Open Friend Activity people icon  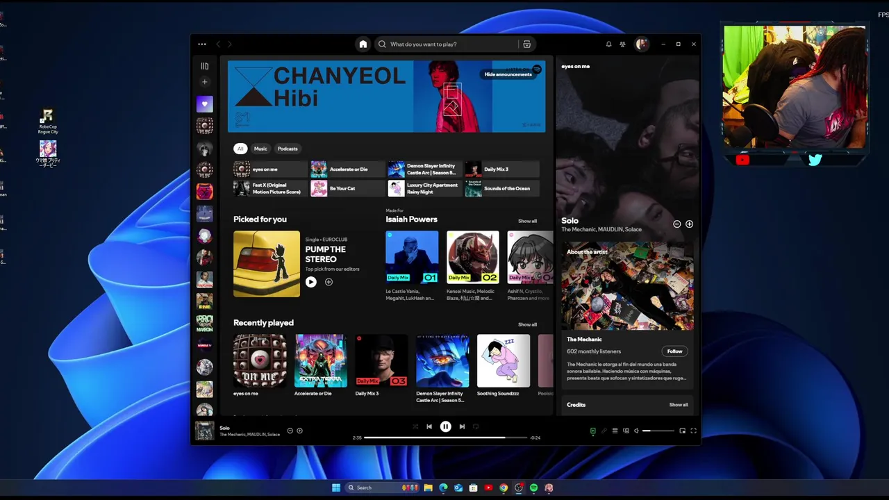coord(622,44)
